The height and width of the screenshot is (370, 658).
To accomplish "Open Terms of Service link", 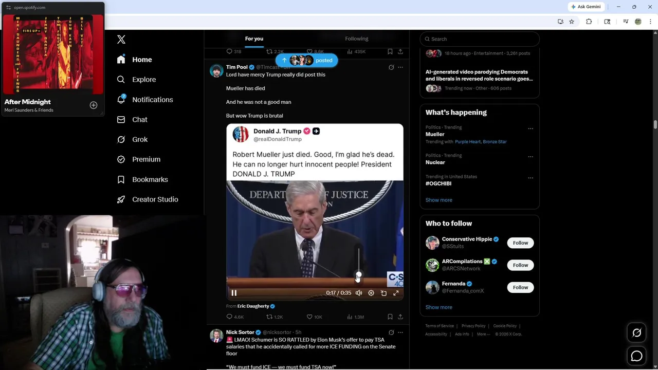I will 440,326.
